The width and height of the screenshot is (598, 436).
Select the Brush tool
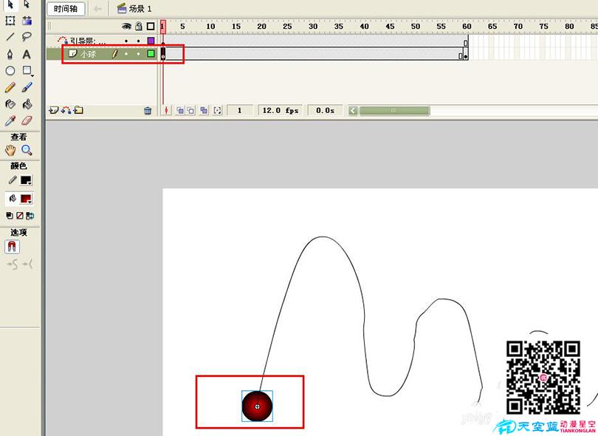27,87
